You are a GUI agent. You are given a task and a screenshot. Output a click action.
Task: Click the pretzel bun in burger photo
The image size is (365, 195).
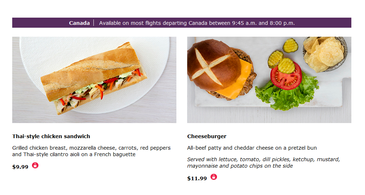point(214,65)
